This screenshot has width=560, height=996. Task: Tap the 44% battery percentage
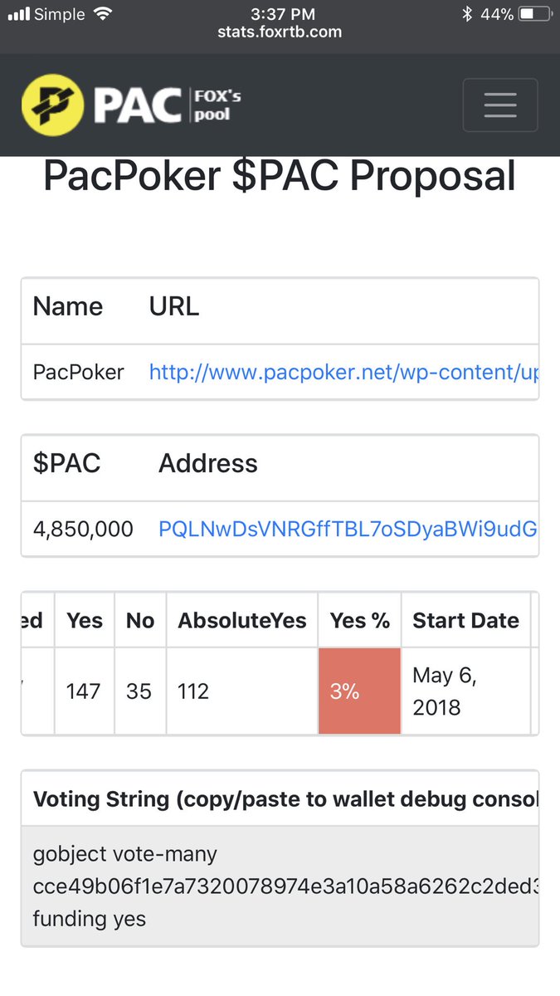point(497,14)
